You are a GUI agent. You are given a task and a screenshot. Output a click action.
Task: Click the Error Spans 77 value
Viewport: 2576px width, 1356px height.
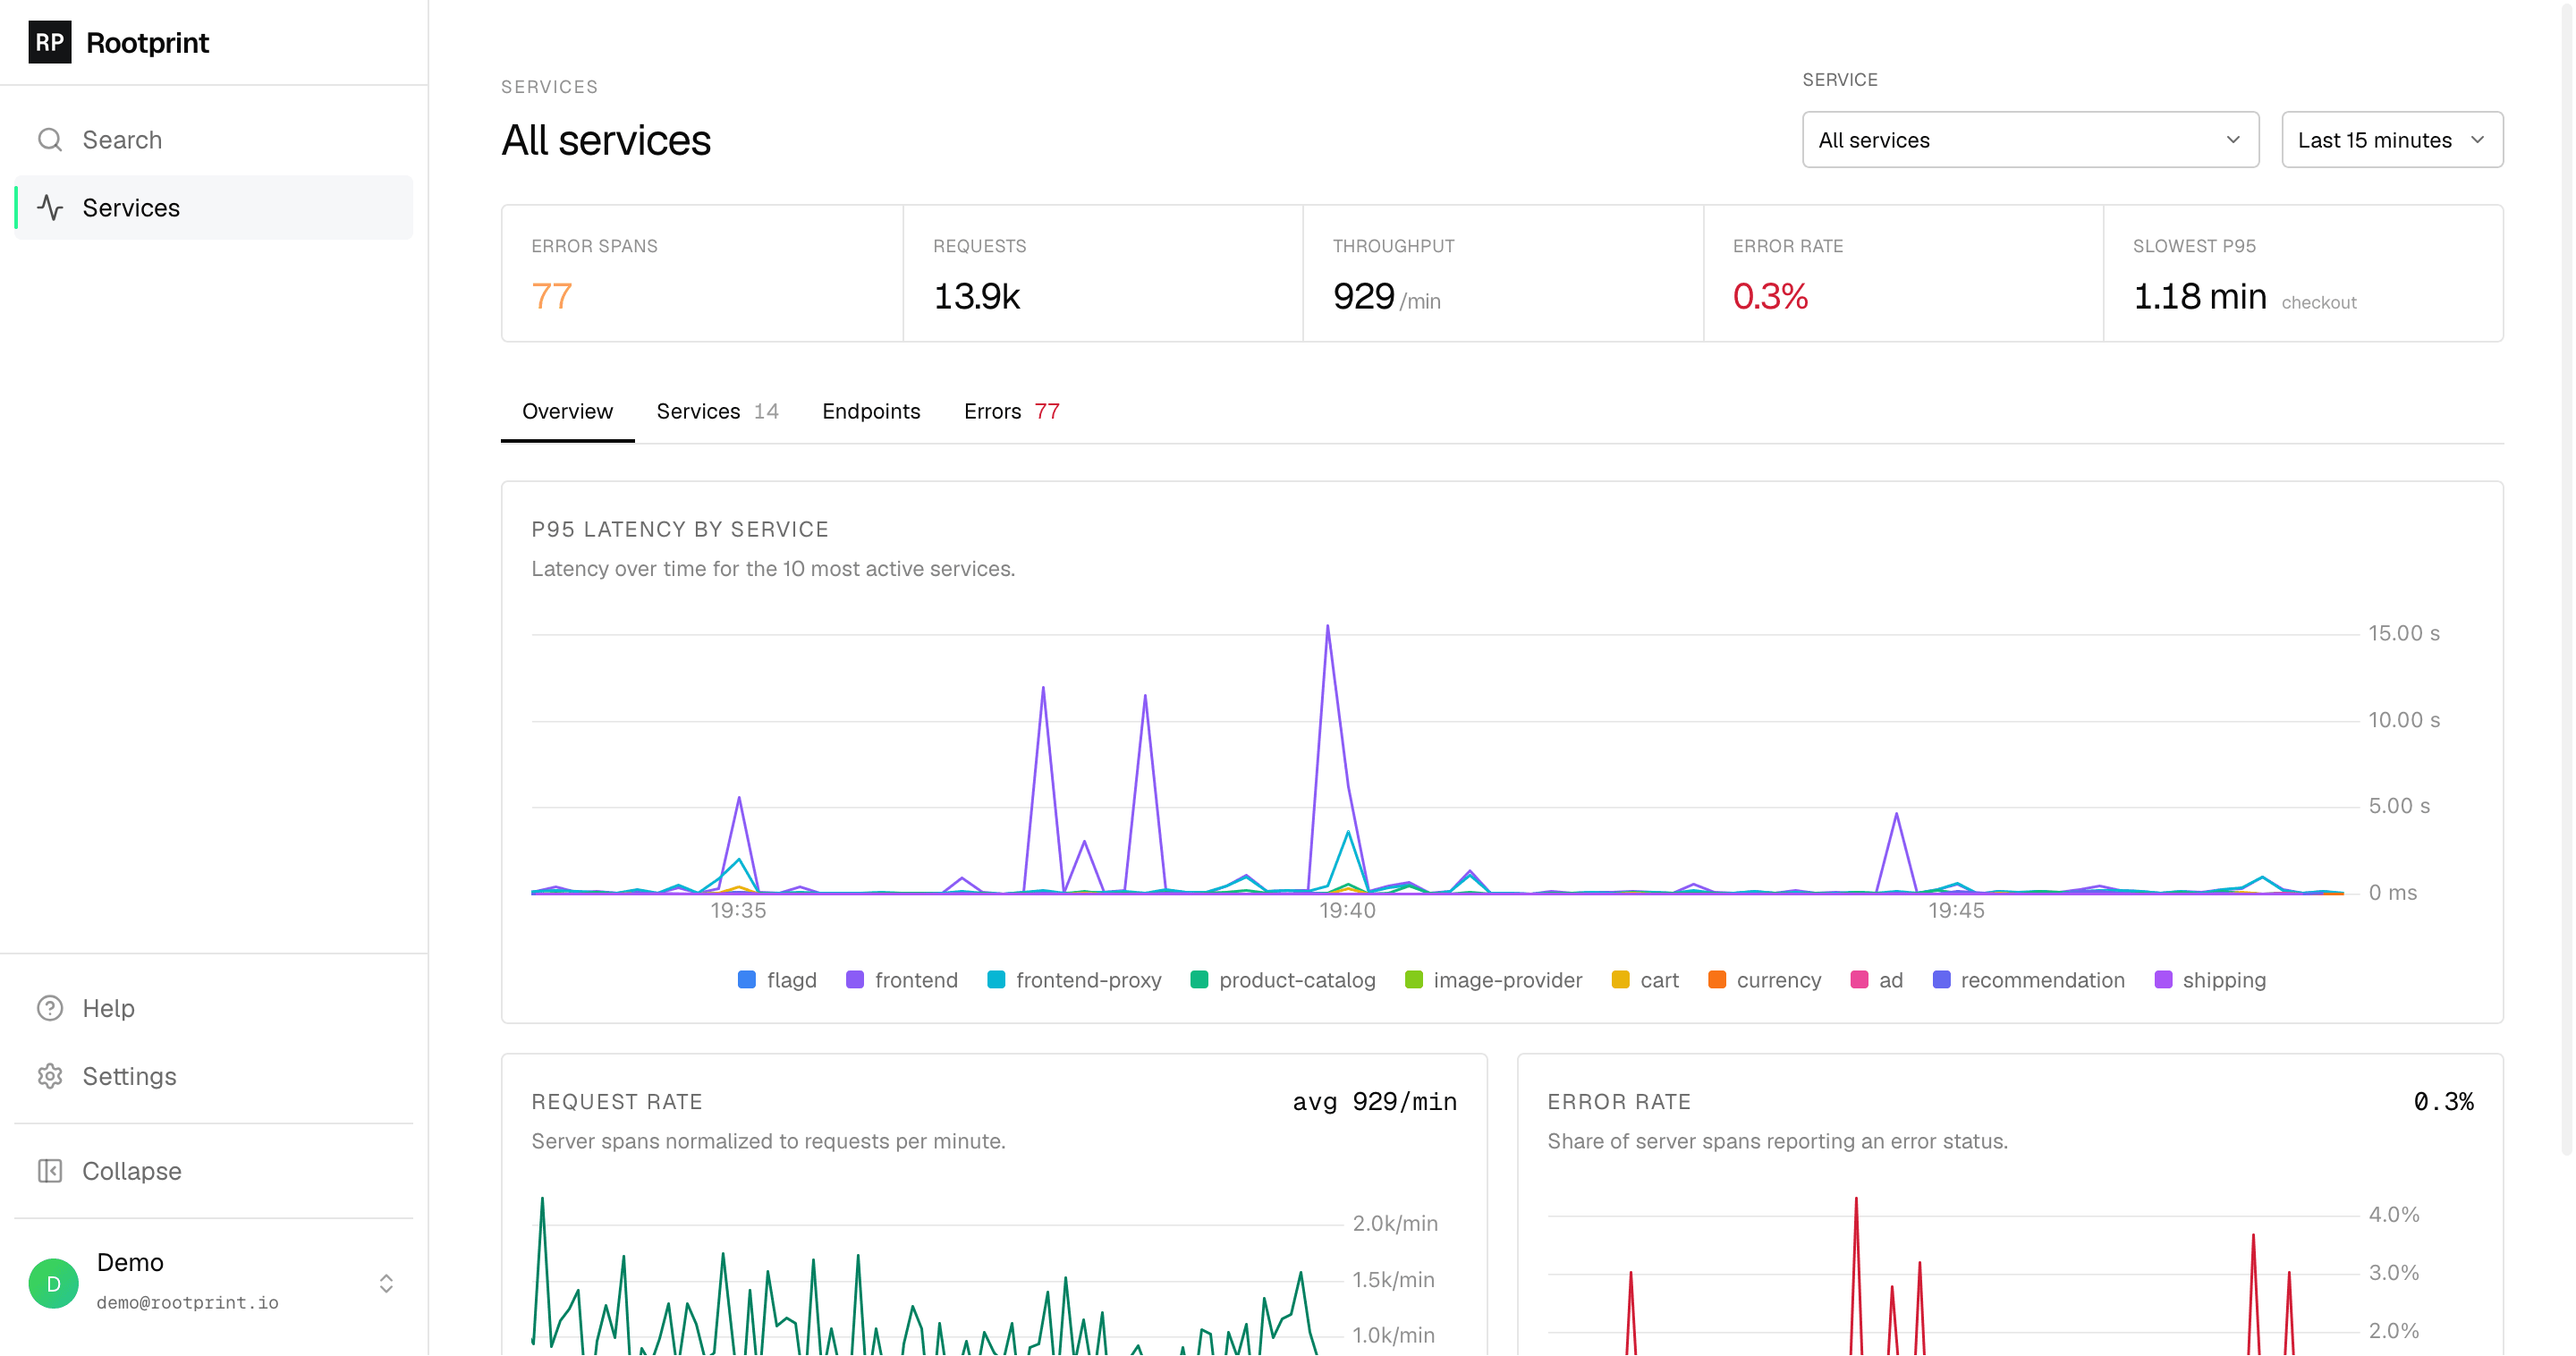552,297
